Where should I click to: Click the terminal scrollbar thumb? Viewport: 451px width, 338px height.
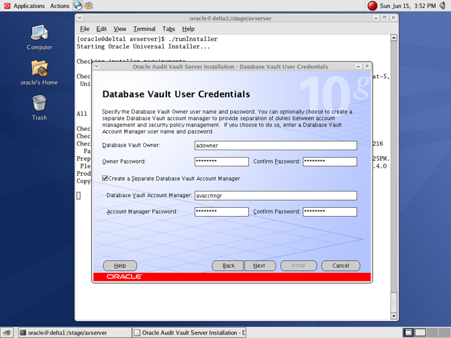[394, 302]
